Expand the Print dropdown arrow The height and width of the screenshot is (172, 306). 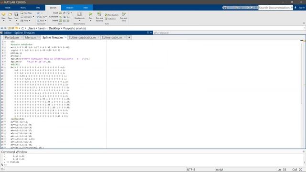click(30, 21)
